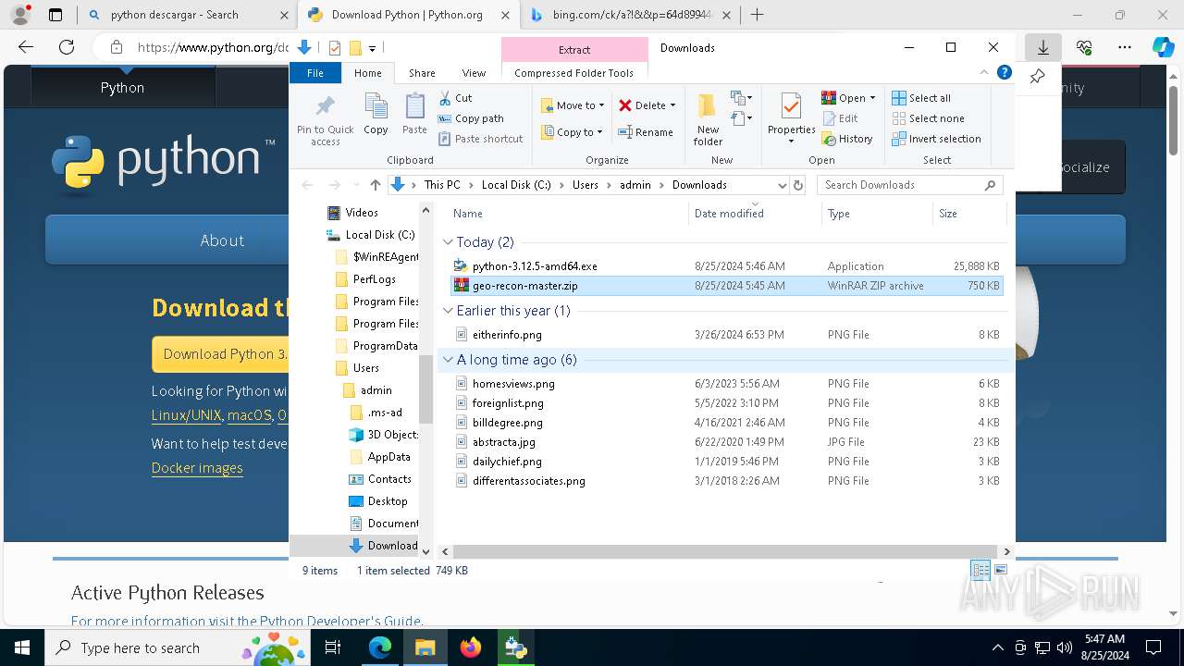Sort by Date modified column header
Screen dimensions: 1184x666
(x=754, y=214)
